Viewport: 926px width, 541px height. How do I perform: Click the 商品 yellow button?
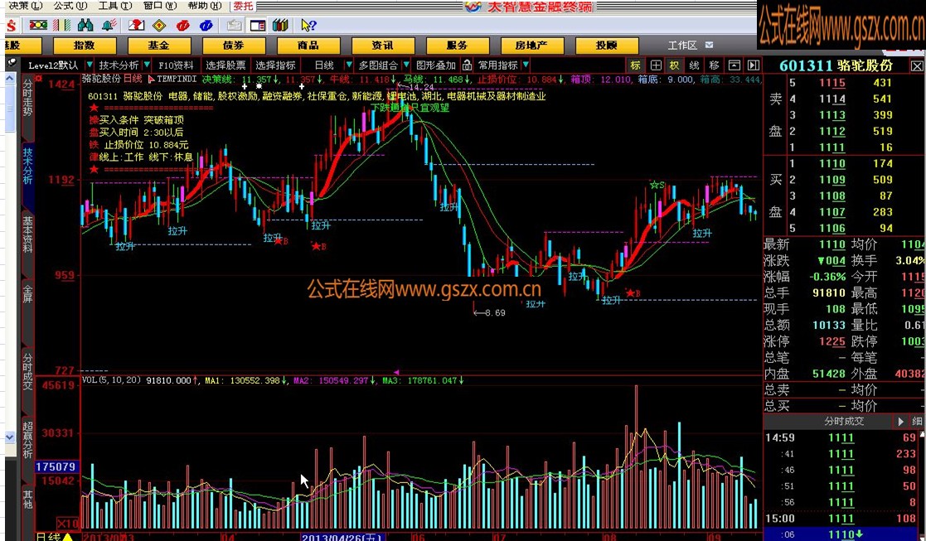pos(308,46)
